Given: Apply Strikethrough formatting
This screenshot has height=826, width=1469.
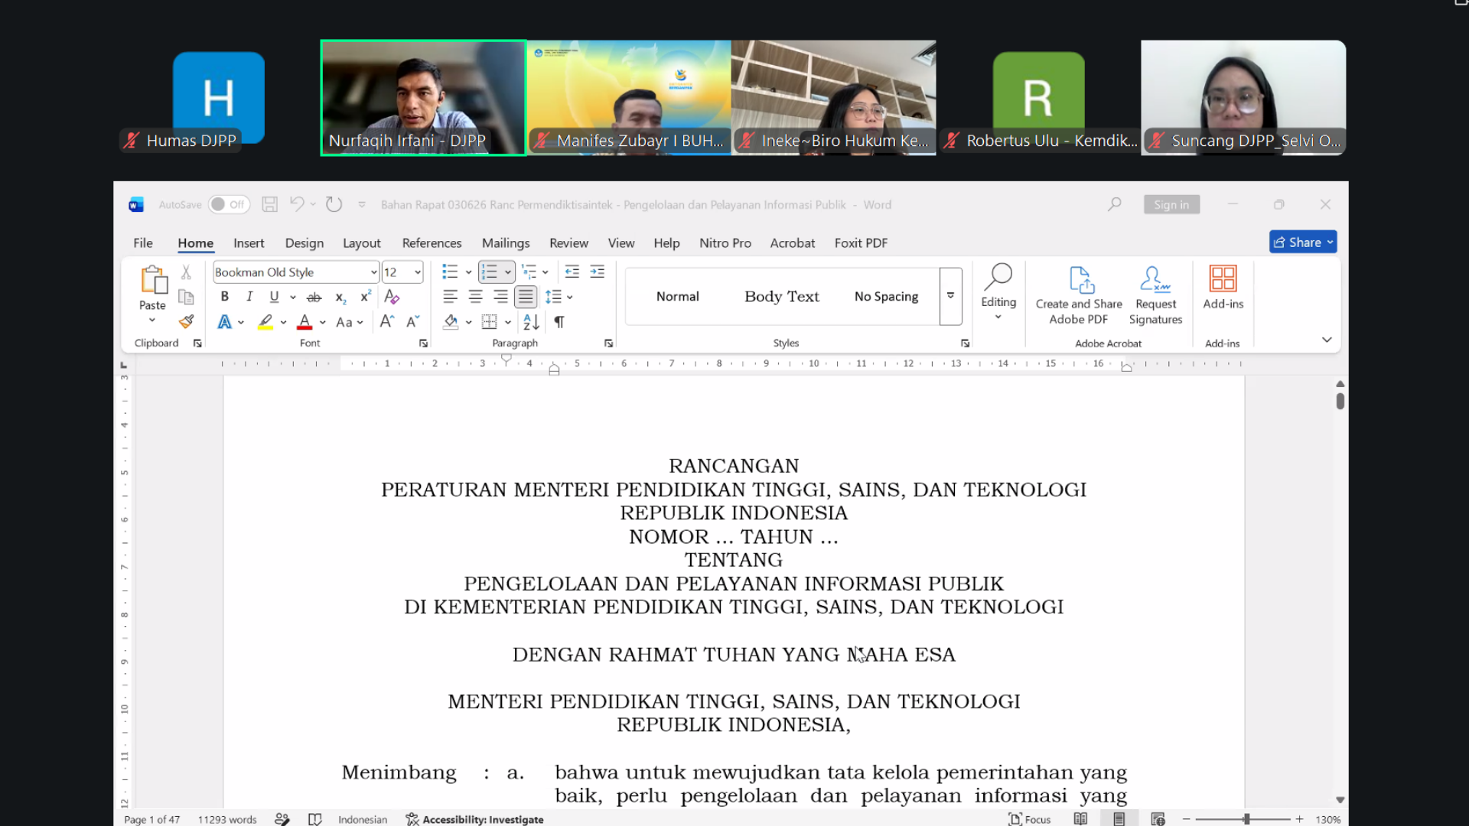Looking at the screenshot, I should pos(314,297).
